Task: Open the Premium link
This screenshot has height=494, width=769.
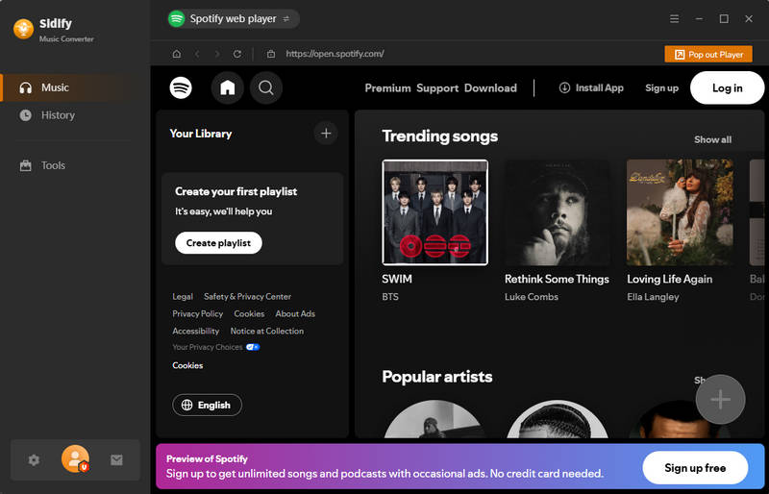Action: click(x=387, y=88)
